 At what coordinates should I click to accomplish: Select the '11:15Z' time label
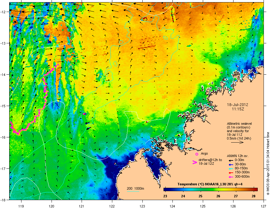tap(238, 109)
